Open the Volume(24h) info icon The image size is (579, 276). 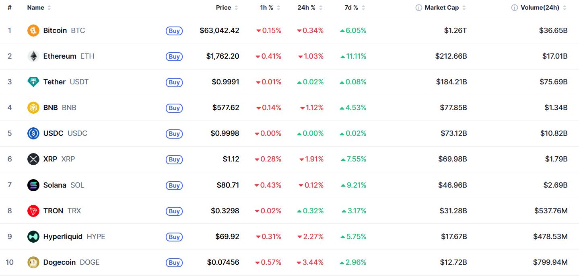pyautogui.click(x=515, y=8)
